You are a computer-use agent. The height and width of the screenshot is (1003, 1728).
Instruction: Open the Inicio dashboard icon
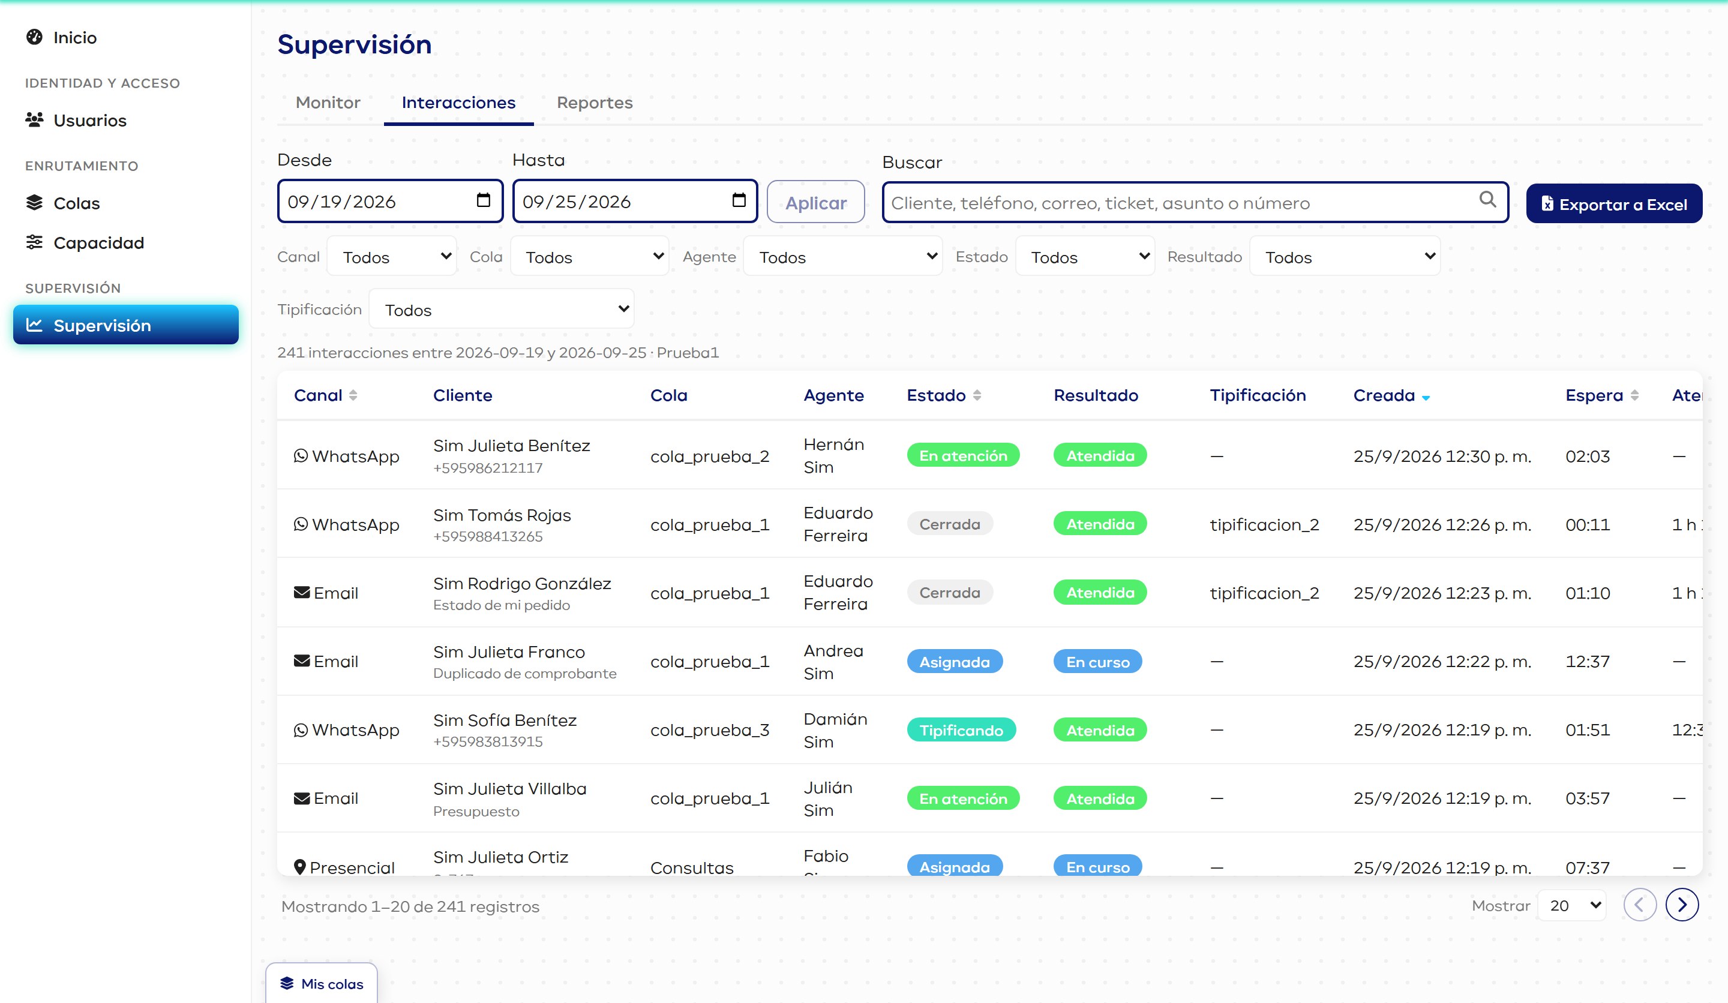pos(34,37)
